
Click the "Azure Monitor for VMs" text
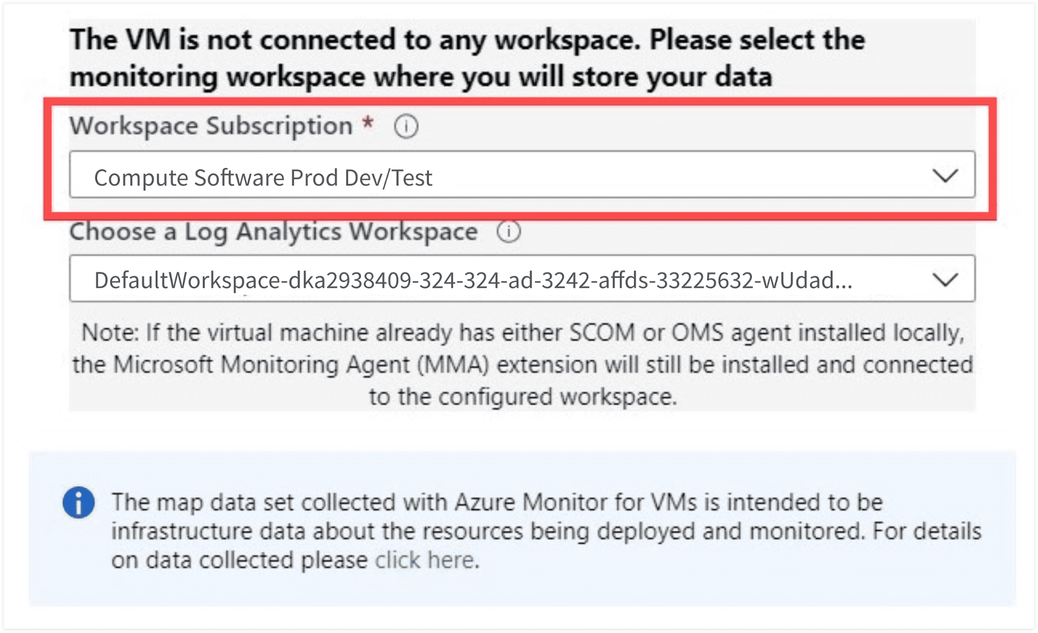(x=575, y=503)
